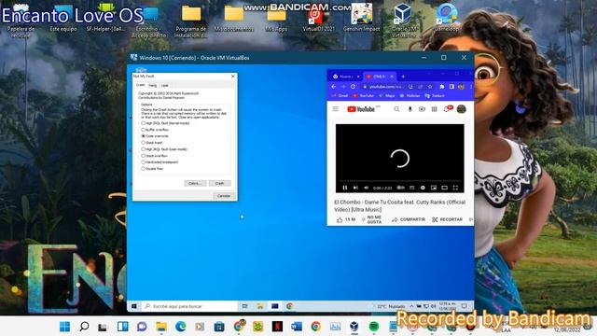597x336 pixels.
Task: Open the Chrome extensions puzzle icon
Action: [x=441, y=87]
